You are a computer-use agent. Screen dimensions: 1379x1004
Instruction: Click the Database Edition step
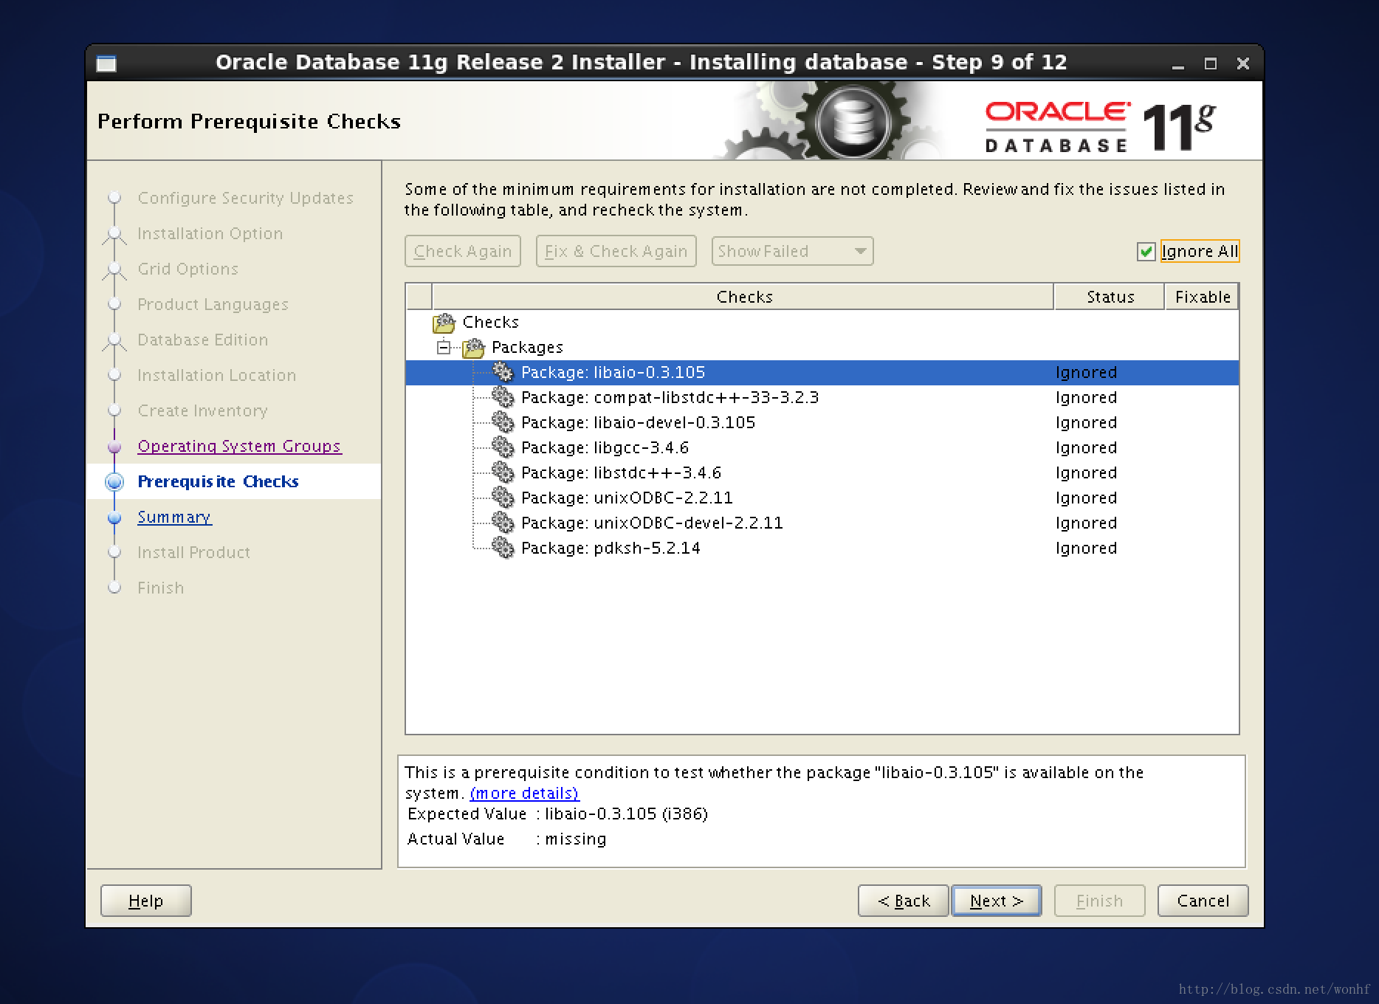202,340
